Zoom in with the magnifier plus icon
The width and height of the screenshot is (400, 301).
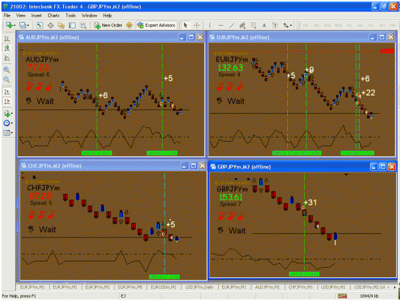point(6,70)
